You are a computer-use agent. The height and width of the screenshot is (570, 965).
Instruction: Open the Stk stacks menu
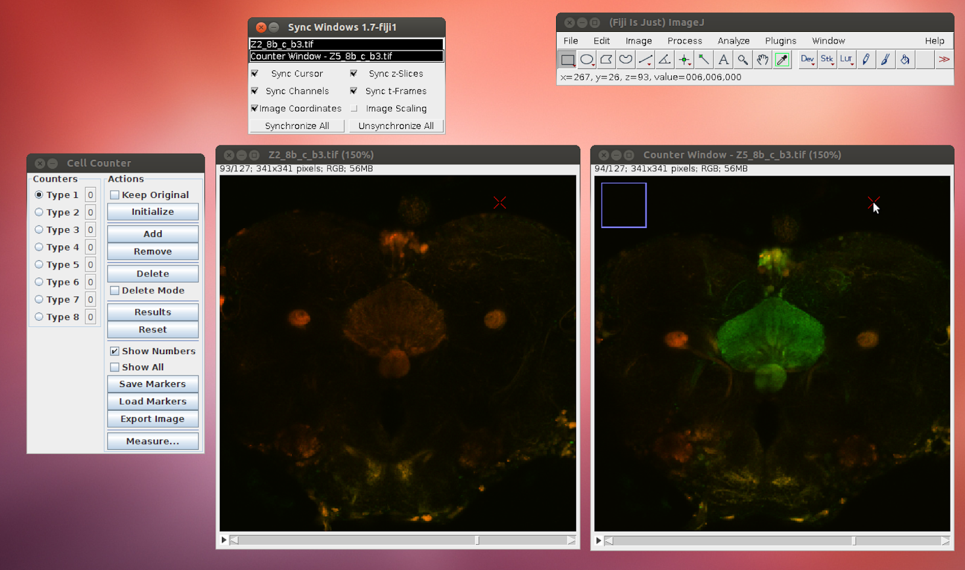coord(827,59)
